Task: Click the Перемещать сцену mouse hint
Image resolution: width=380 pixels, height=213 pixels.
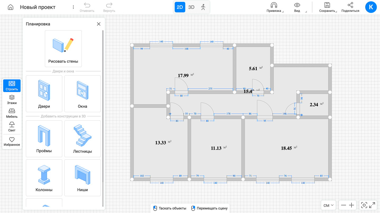Action: point(209,208)
